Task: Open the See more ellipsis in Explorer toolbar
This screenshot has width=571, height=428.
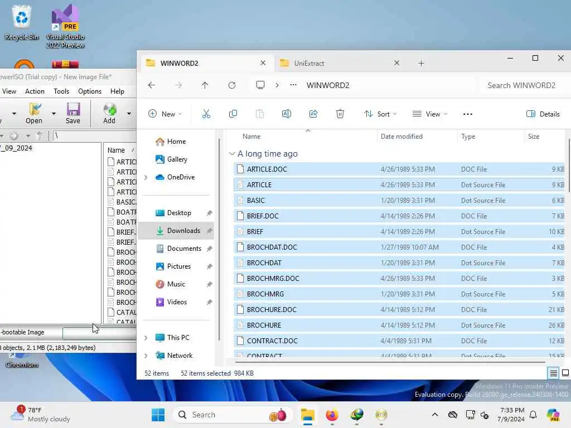Action: click(x=468, y=114)
